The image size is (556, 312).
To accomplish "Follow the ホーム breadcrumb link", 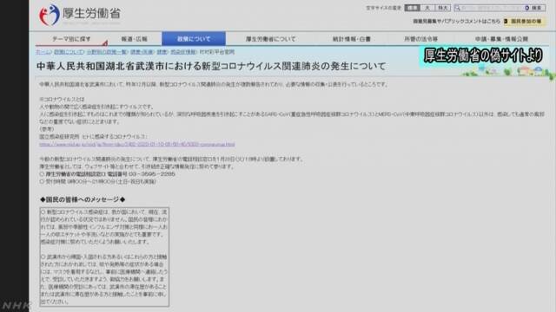I will [43, 52].
